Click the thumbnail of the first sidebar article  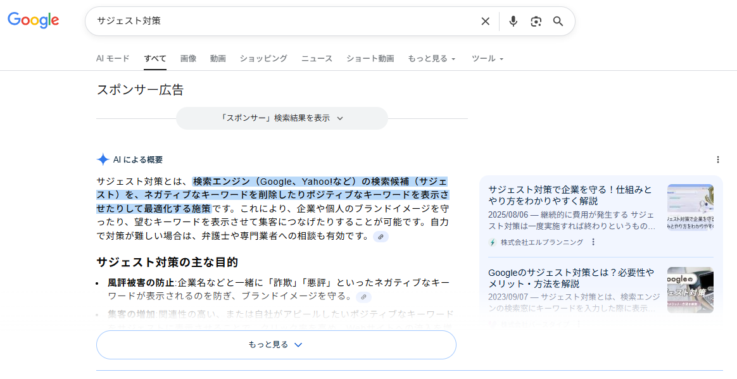coord(690,206)
